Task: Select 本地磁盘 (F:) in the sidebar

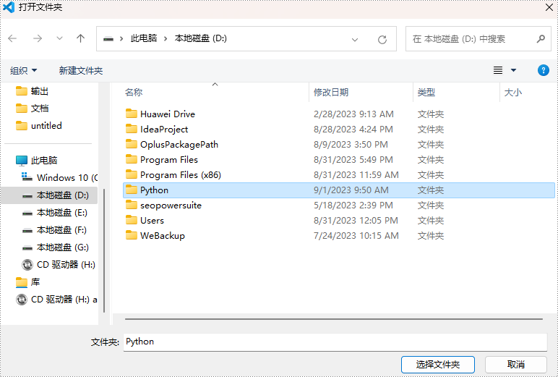Action: click(61, 230)
